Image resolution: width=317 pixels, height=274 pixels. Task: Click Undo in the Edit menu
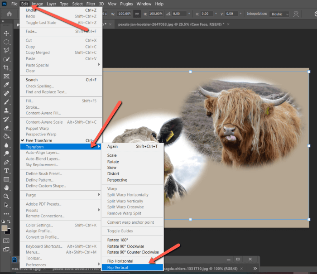pyautogui.click(x=31, y=10)
